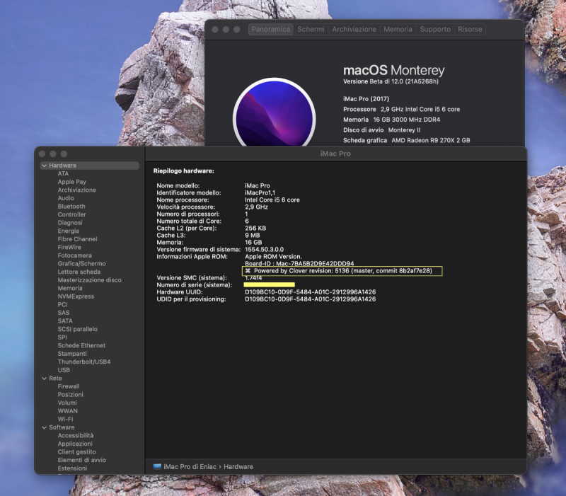Select PCI in the sidebar
Screen dimensions: 566x496
tap(62, 305)
